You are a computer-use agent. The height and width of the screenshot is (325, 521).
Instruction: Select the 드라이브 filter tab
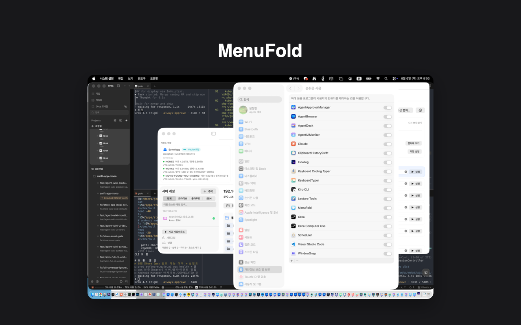(x=183, y=199)
